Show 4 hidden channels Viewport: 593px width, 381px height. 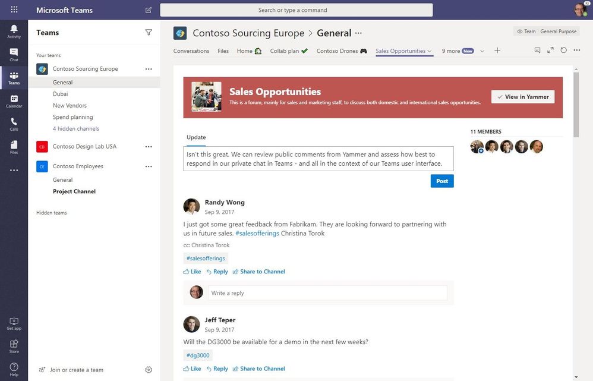tap(76, 128)
